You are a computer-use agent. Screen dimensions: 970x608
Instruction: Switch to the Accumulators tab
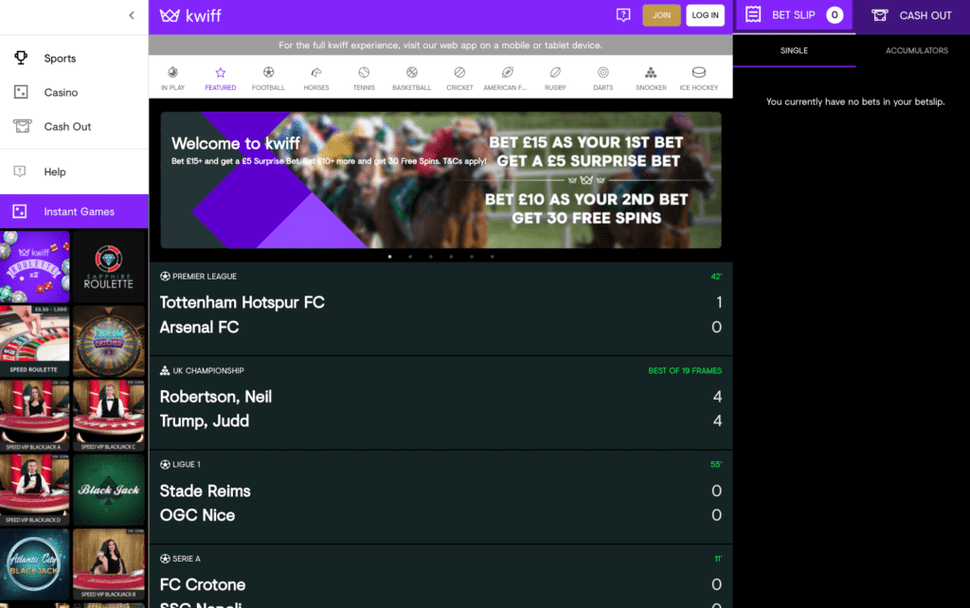tap(916, 50)
